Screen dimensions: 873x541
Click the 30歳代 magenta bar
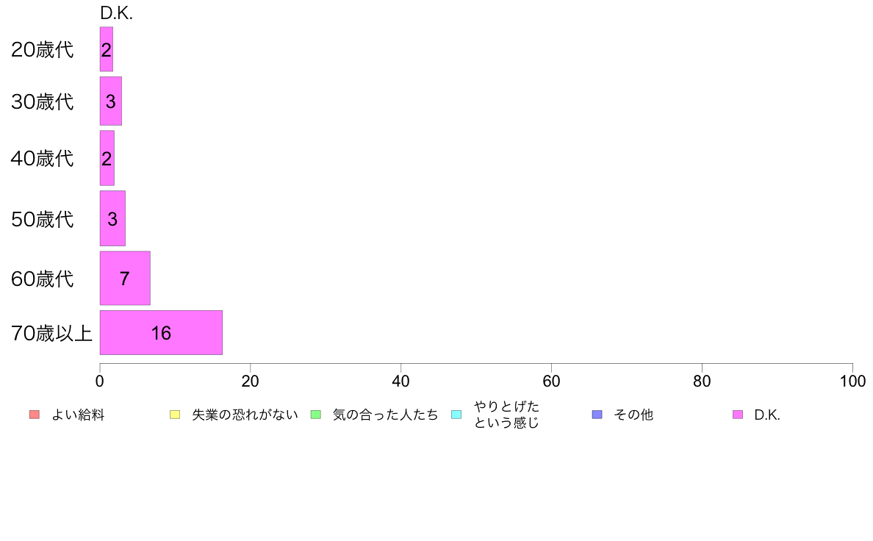110,101
